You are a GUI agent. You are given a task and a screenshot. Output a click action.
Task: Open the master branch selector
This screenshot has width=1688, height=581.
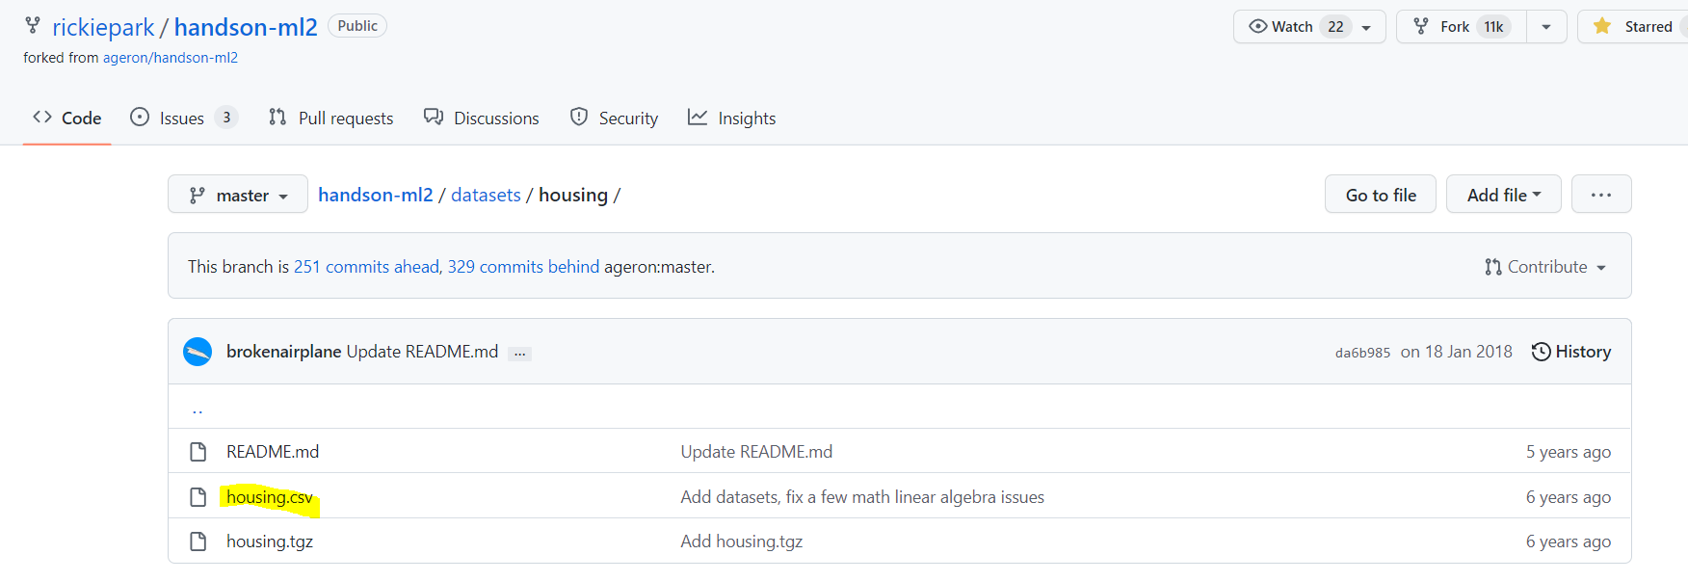click(238, 195)
